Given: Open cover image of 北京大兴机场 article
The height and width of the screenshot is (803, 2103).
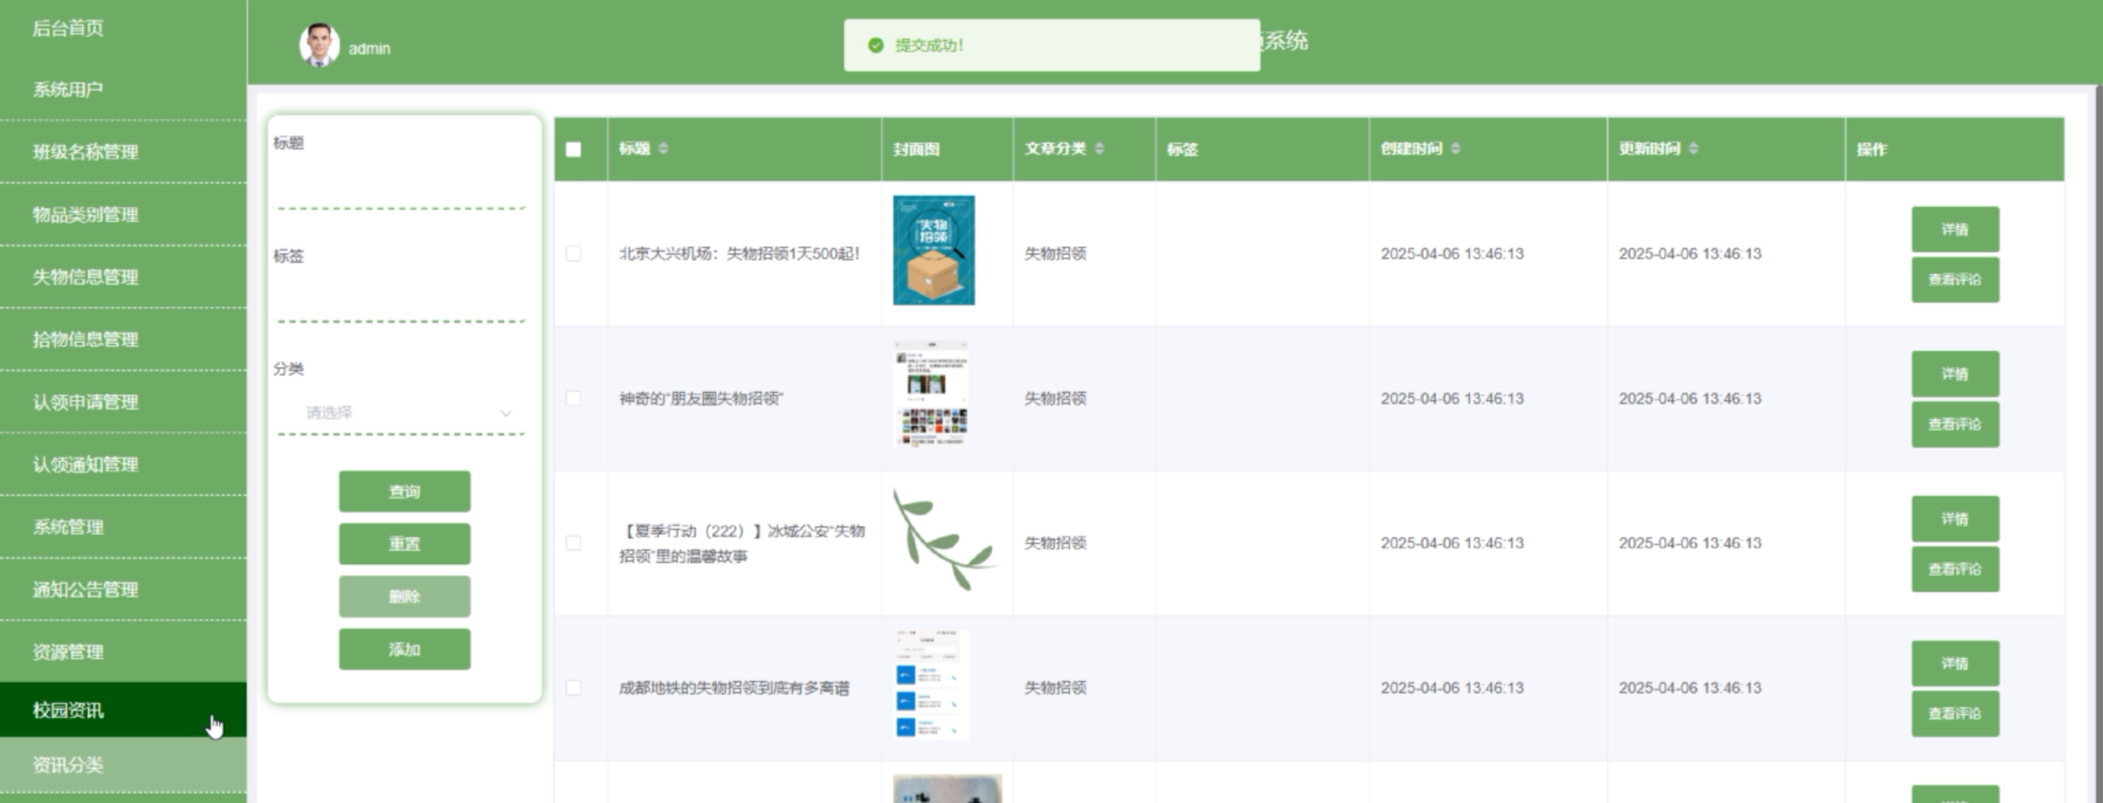Looking at the screenshot, I should 933,250.
